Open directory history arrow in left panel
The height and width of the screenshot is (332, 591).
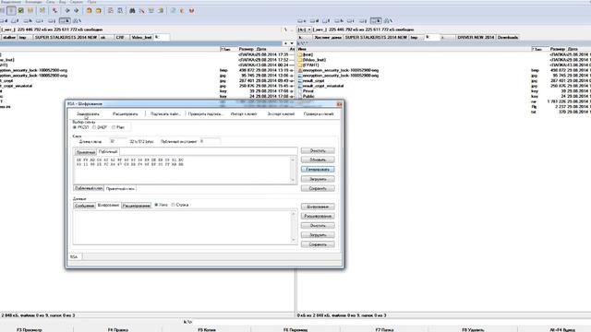(x=292, y=43)
